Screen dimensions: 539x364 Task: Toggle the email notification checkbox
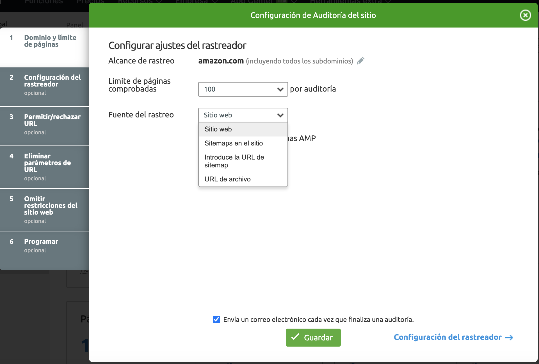216,319
